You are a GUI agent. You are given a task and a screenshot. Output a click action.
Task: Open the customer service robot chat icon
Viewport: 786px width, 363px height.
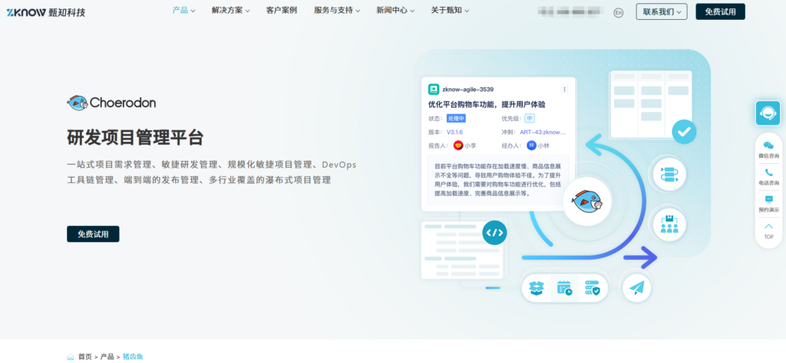pos(768,113)
